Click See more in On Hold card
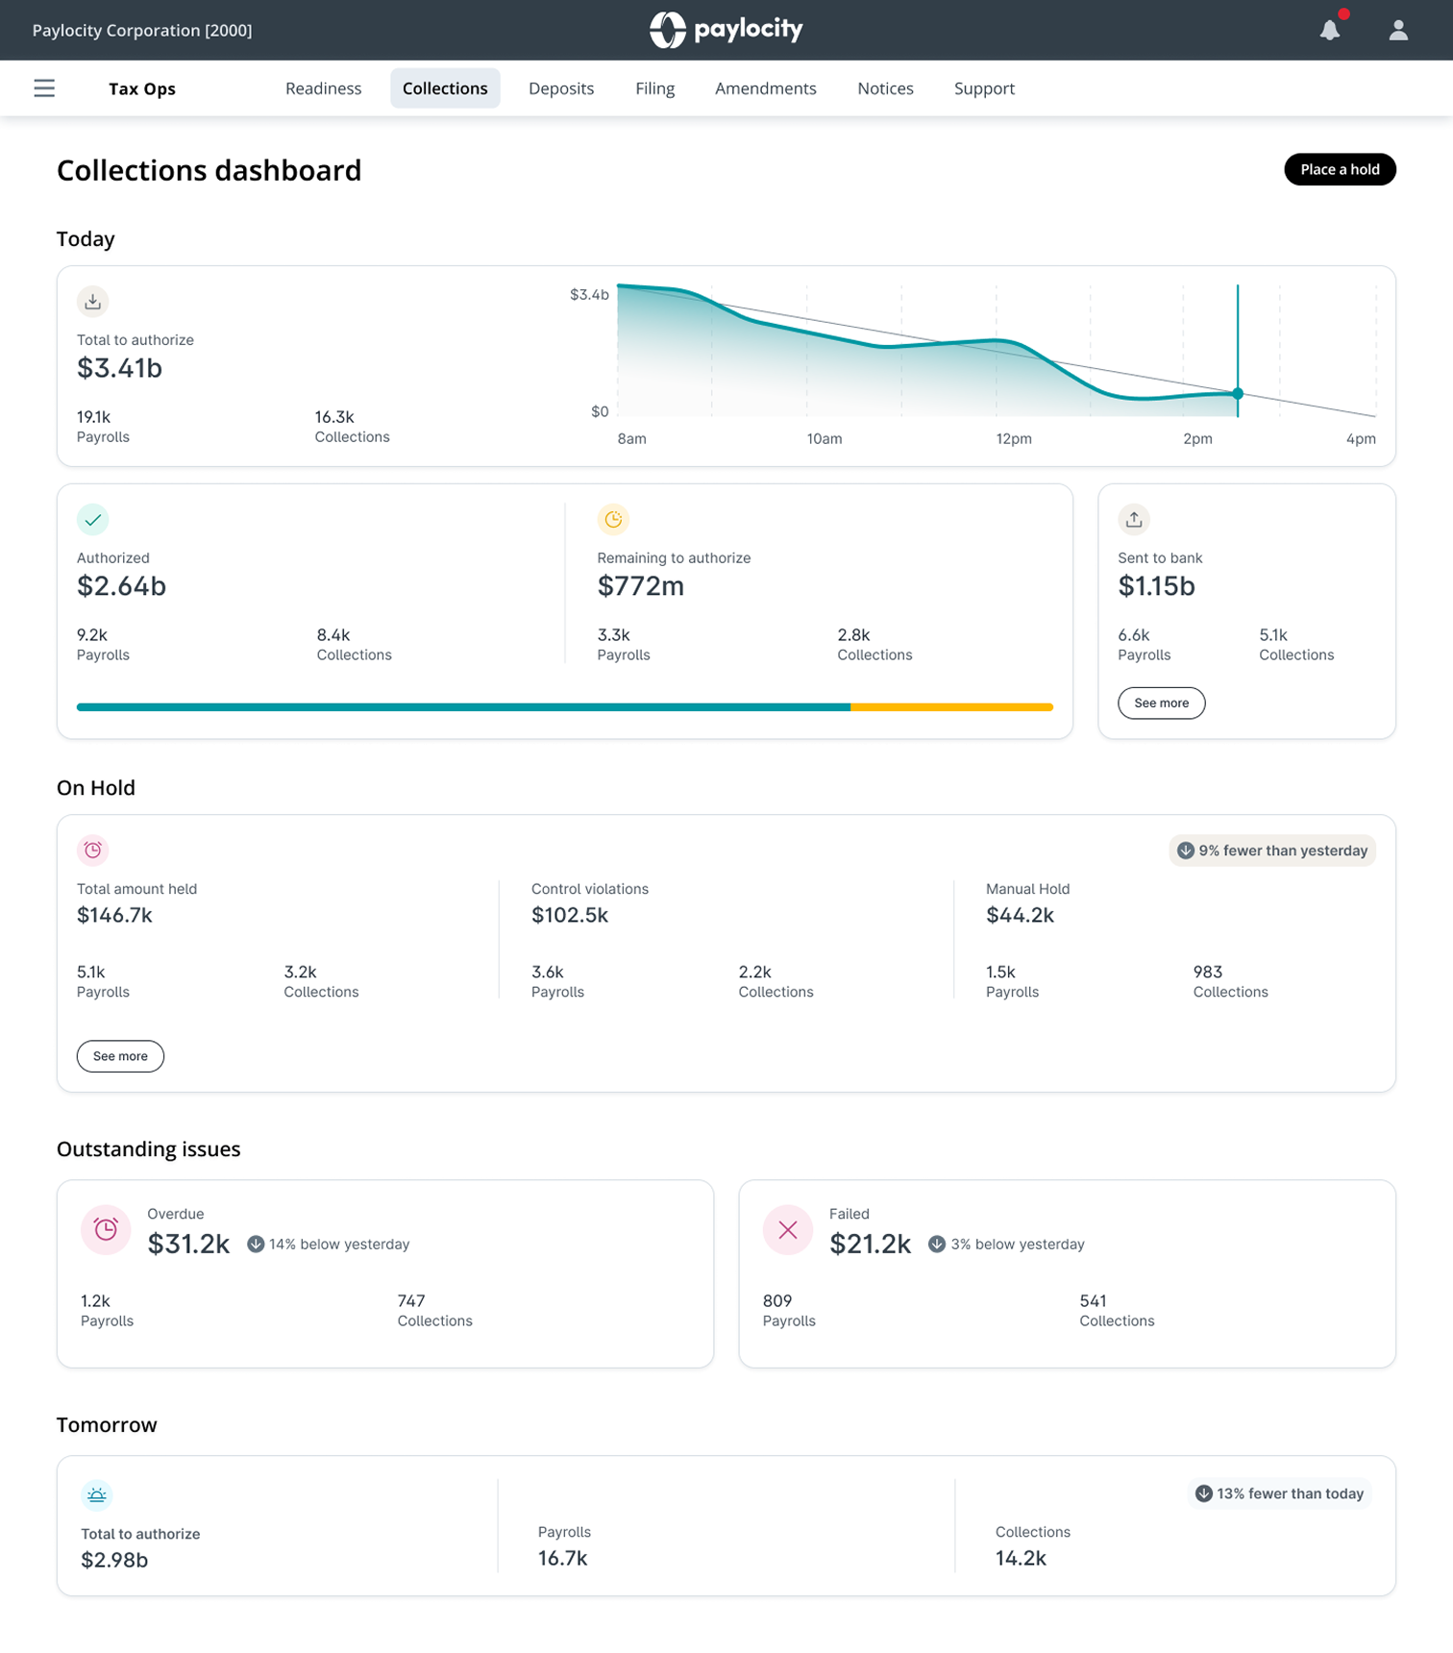The height and width of the screenshot is (1653, 1453). tap(120, 1056)
